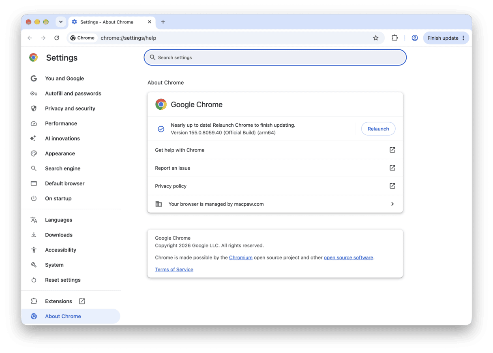Click the Chromium link
Image resolution: width=493 pixels, height=353 pixels.
tap(241, 257)
